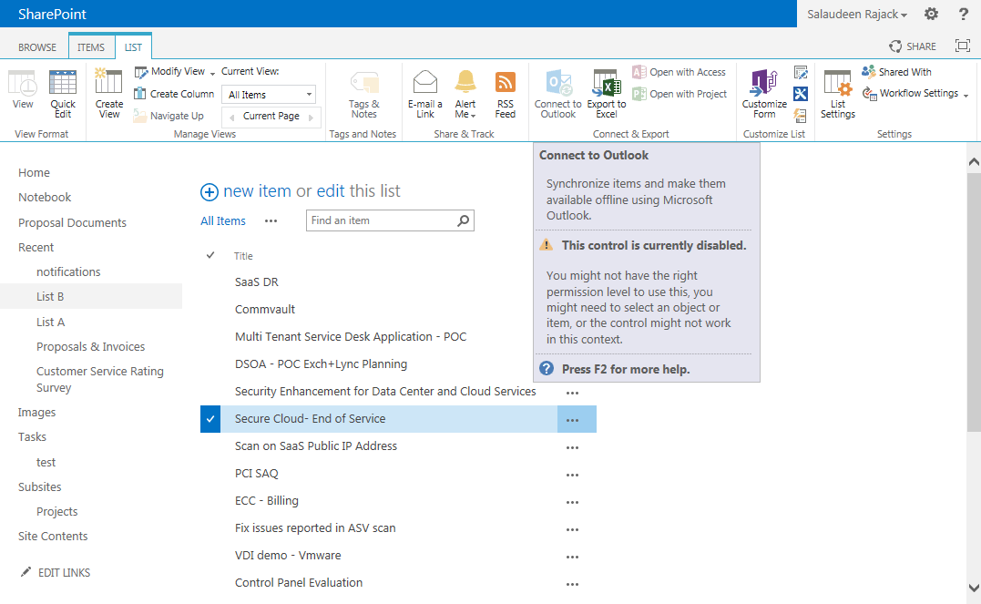Switch to the BROWSE tab
This screenshot has width=981, height=604.
pyautogui.click(x=37, y=47)
